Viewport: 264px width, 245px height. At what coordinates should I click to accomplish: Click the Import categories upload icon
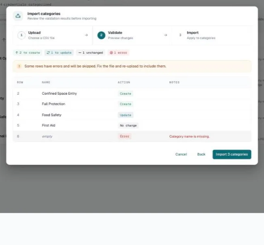coord(18,16)
